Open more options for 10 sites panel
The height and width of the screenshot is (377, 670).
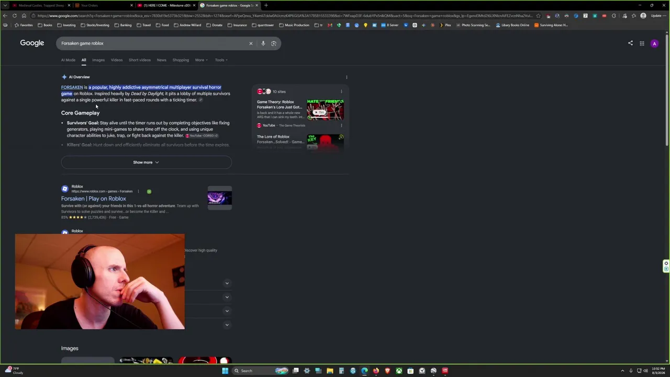click(341, 92)
